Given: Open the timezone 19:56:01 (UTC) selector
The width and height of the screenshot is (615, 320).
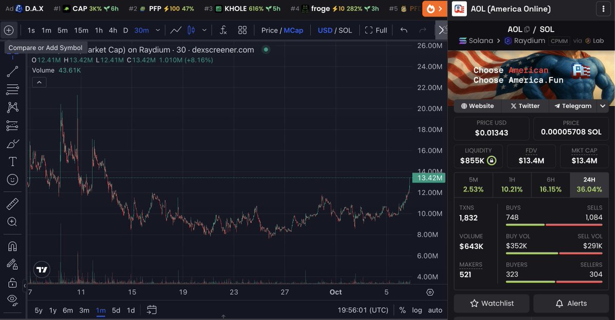Looking at the screenshot, I should click(363, 310).
